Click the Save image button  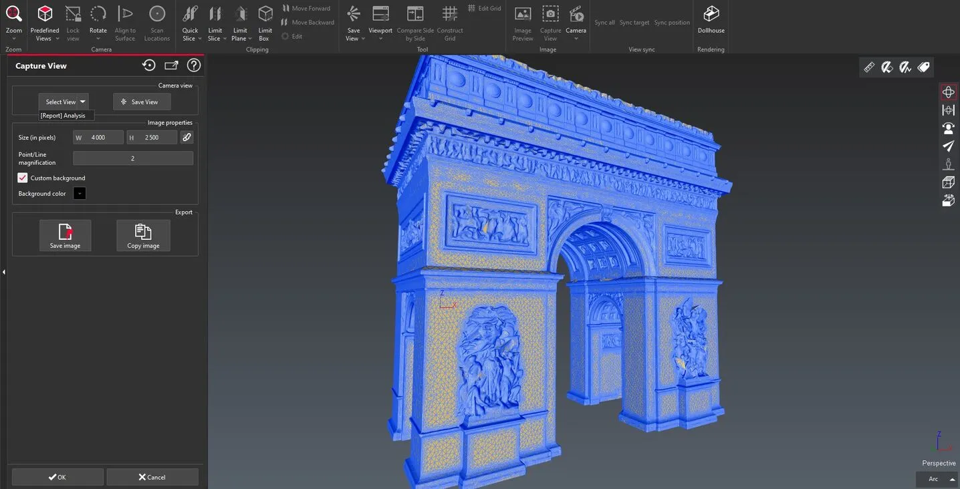coord(65,236)
